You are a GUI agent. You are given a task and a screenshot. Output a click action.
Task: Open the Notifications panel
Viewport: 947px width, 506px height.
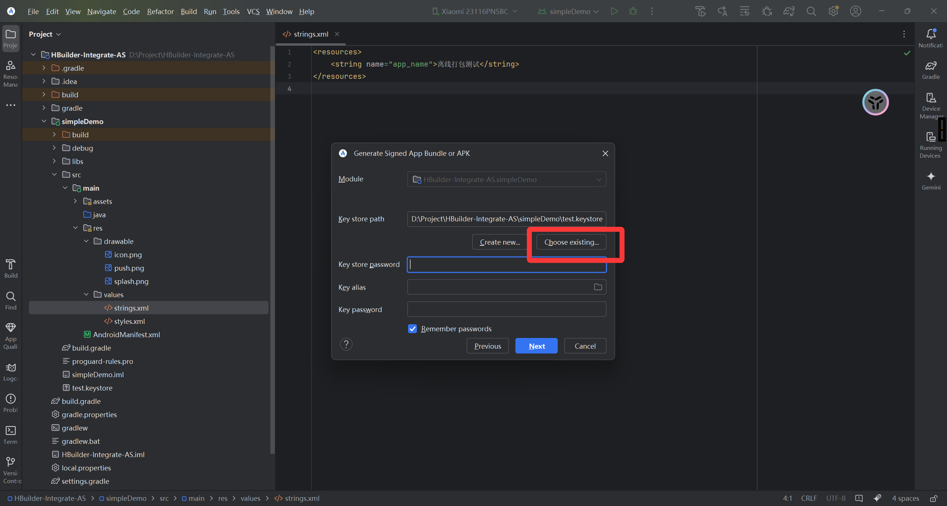tap(931, 38)
